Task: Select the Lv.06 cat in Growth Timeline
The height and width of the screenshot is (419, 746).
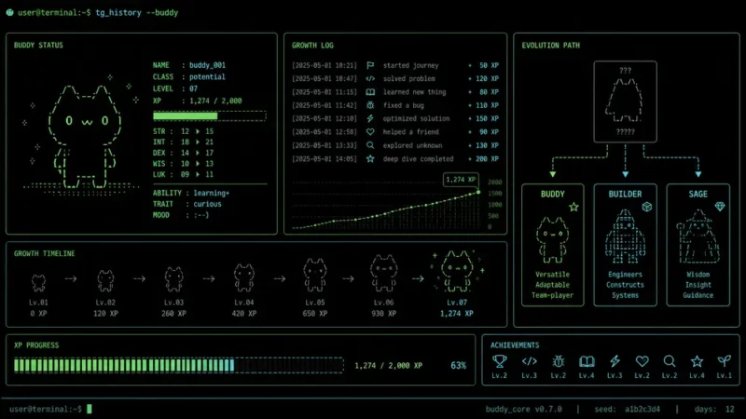Action: point(384,273)
